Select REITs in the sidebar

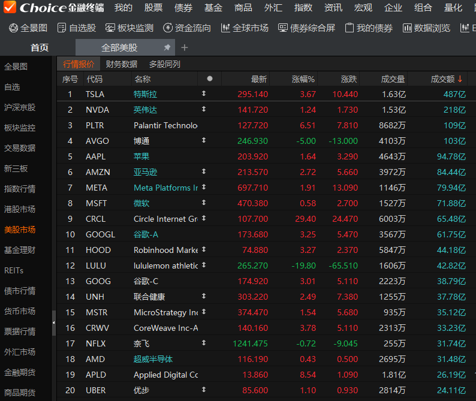pos(14,270)
